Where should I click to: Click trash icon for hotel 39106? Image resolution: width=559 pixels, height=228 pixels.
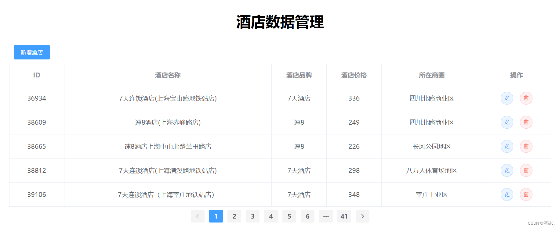tap(526, 194)
